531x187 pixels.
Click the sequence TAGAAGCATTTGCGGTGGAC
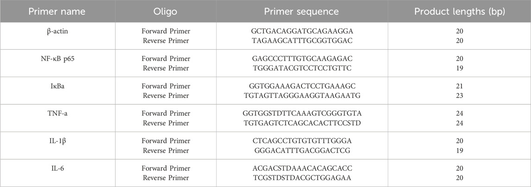click(x=301, y=40)
